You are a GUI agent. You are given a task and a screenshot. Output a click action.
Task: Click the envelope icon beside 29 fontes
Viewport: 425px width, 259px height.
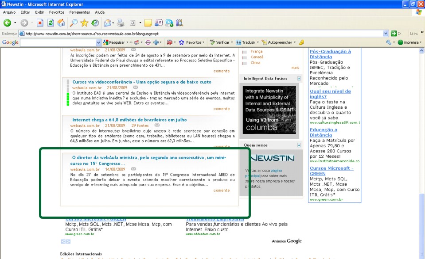pyautogui.click(x=157, y=125)
